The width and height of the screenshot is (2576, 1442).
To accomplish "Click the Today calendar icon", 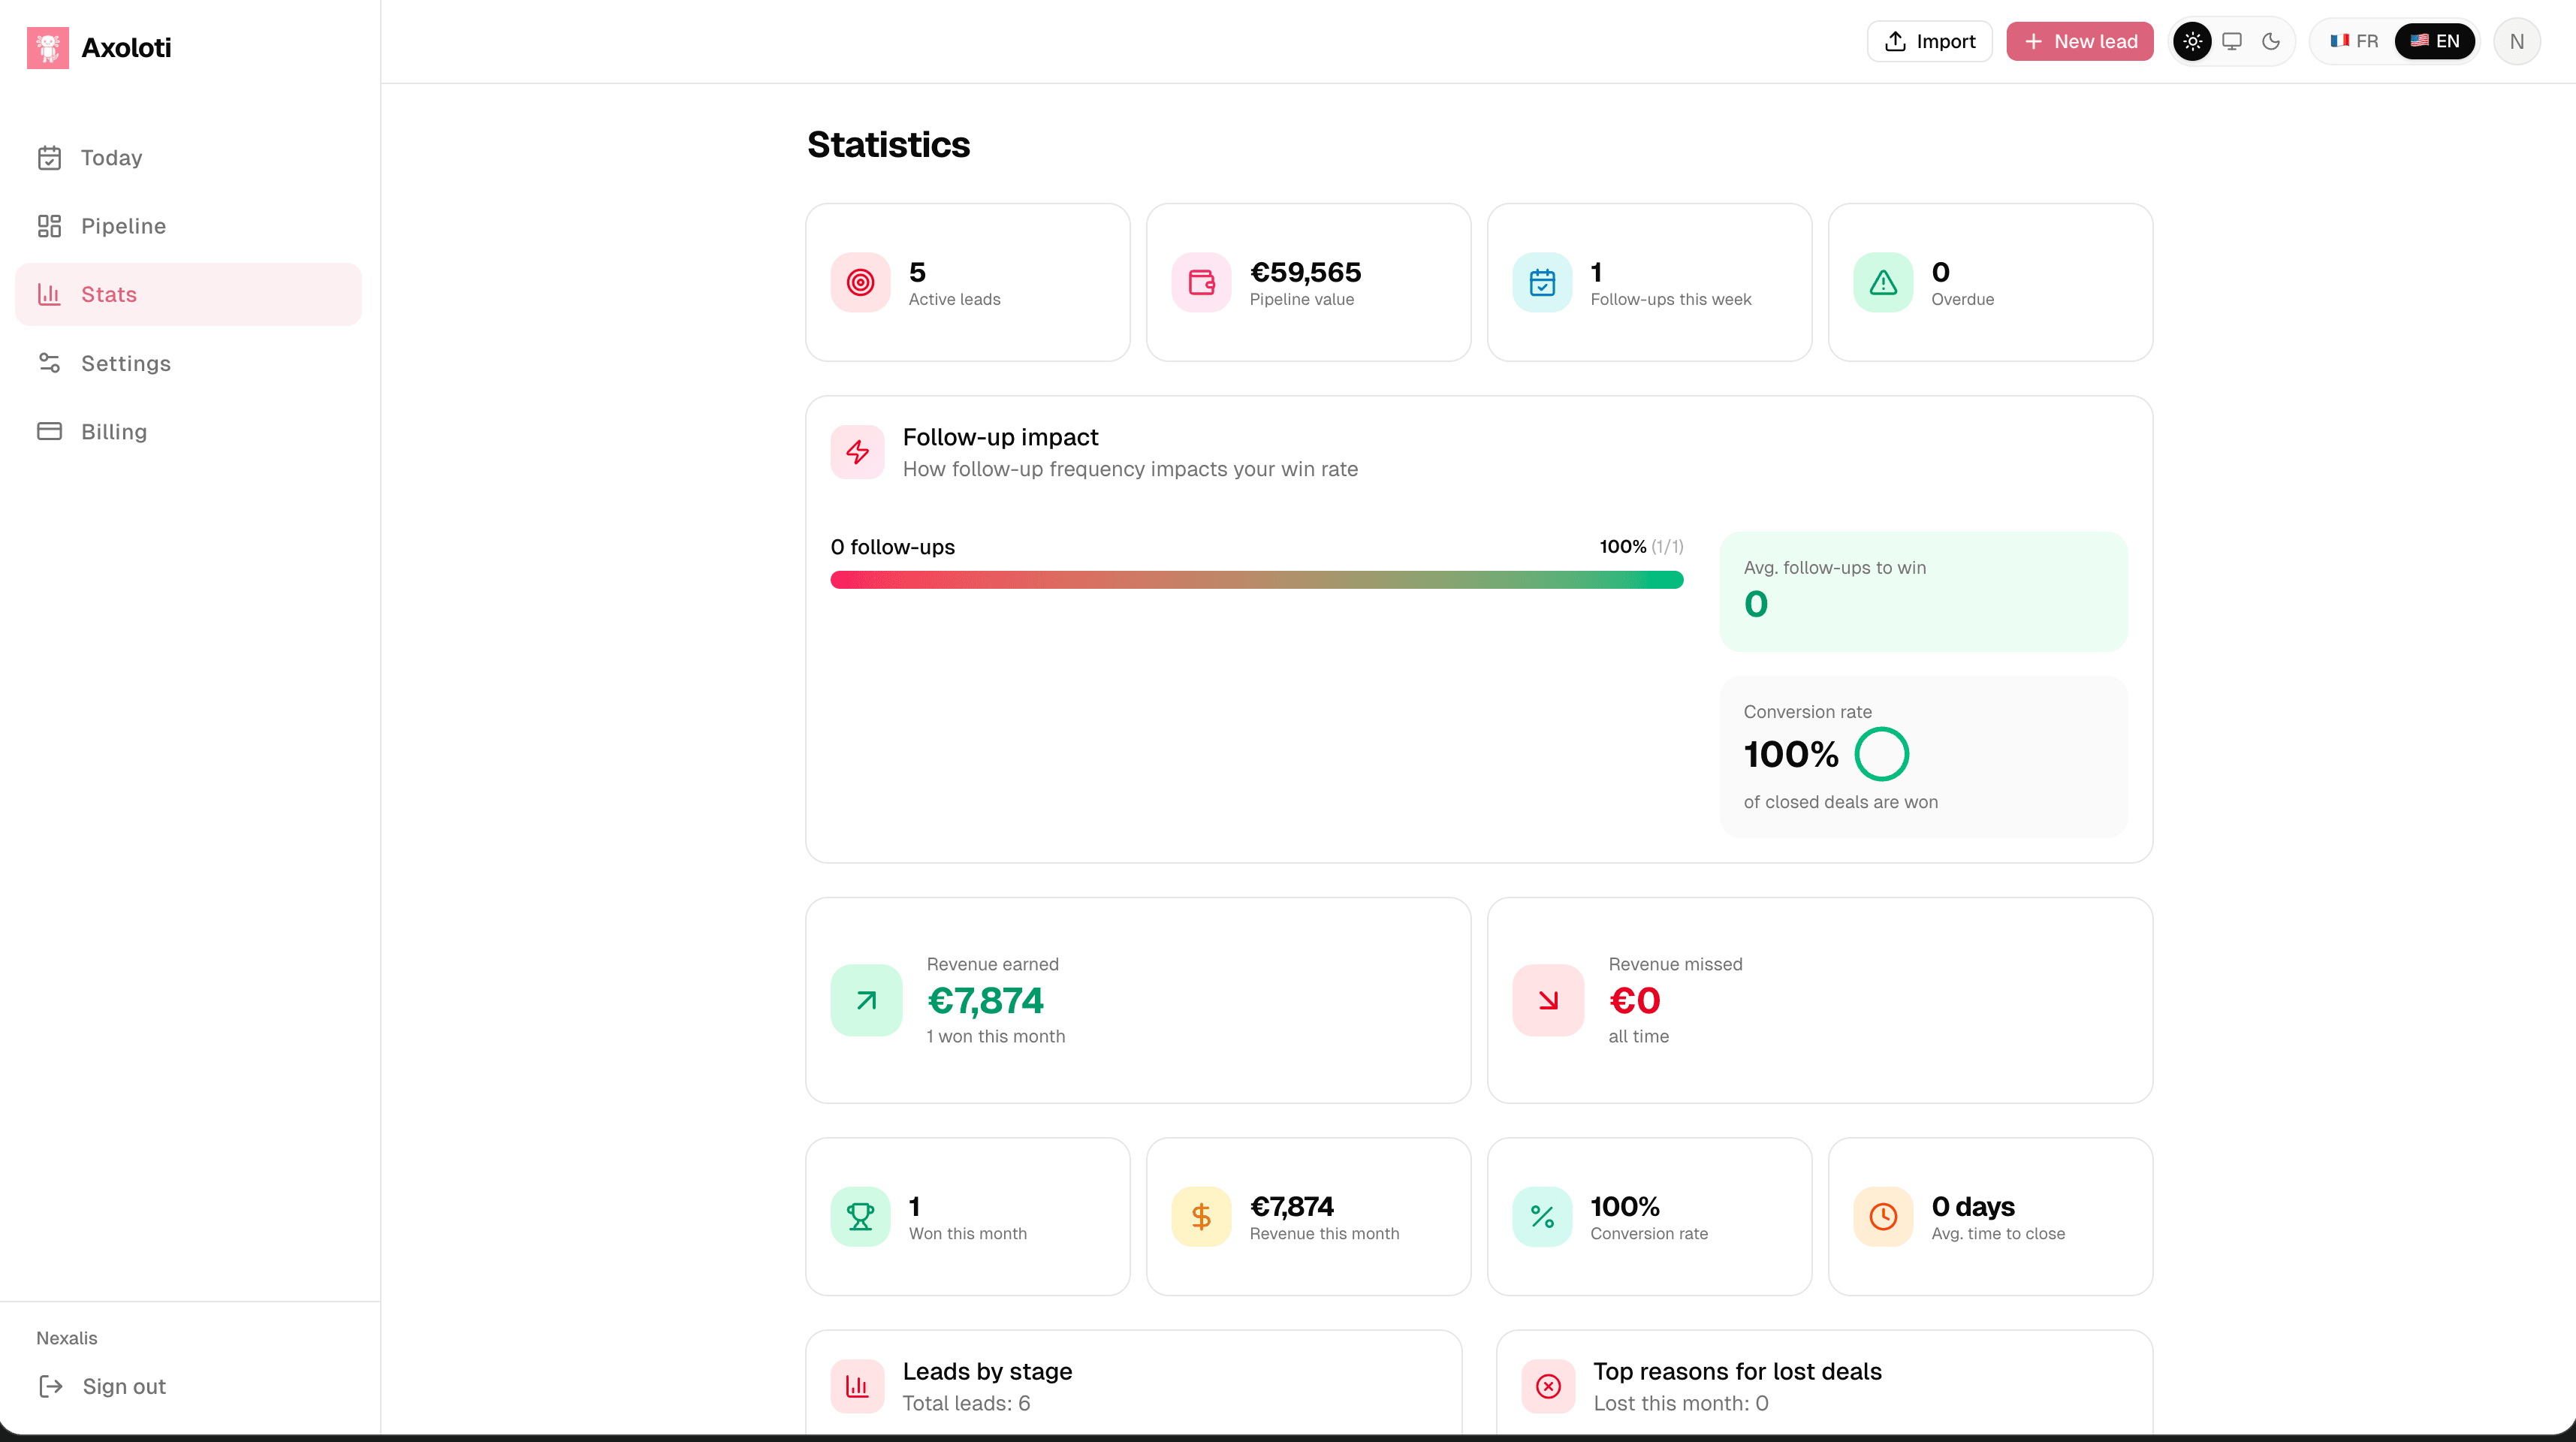I will [49, 158].
